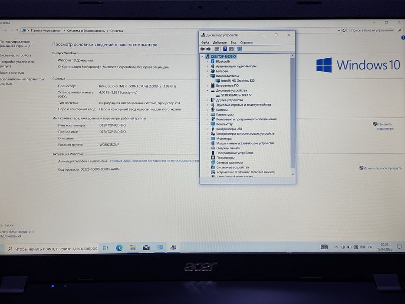Click the battery tray icon
Image resolution: width=405 pixels, height=304 pixels.
[x=349, y=247]
